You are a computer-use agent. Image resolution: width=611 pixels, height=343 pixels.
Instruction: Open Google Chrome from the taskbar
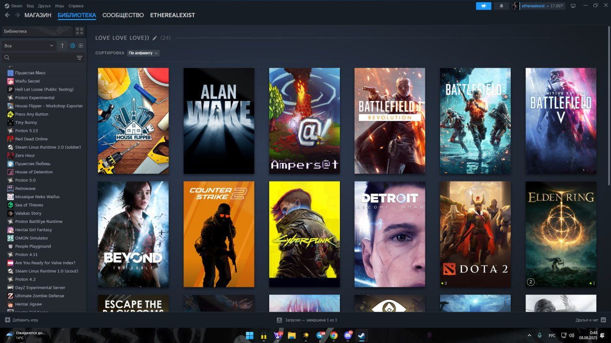point(334,335)
